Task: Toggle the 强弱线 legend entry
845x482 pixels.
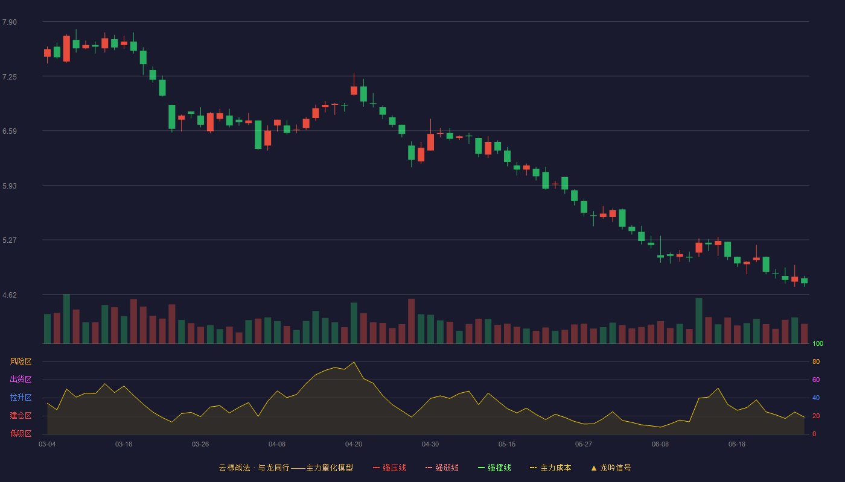Action: (442, 468)
